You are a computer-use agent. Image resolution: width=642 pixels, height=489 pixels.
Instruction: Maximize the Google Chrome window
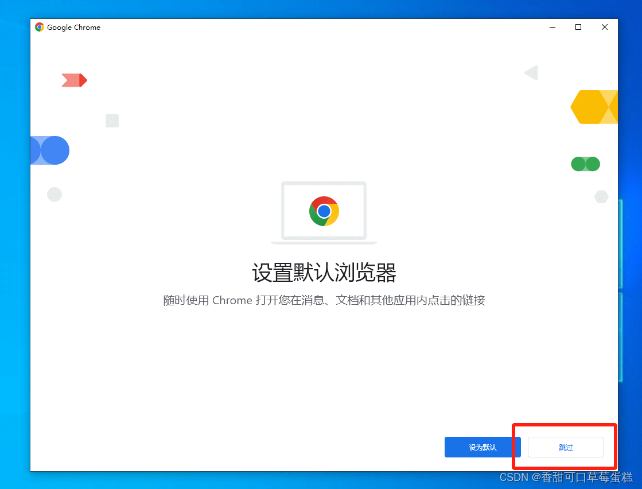(578, 27)
